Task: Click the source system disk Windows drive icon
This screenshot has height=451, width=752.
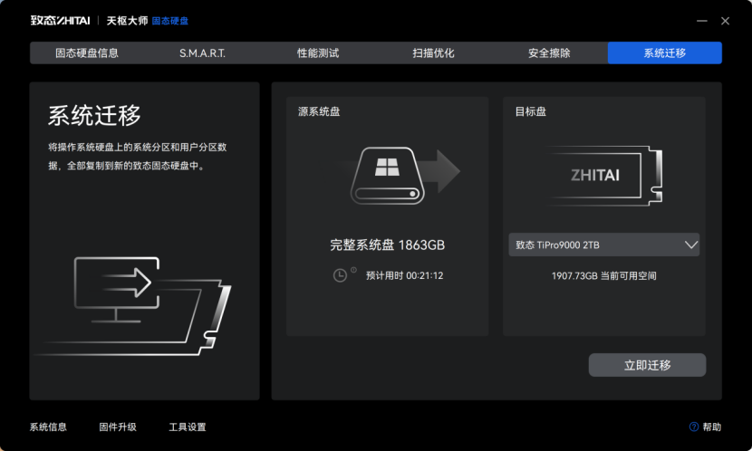Action: [388, 175]
